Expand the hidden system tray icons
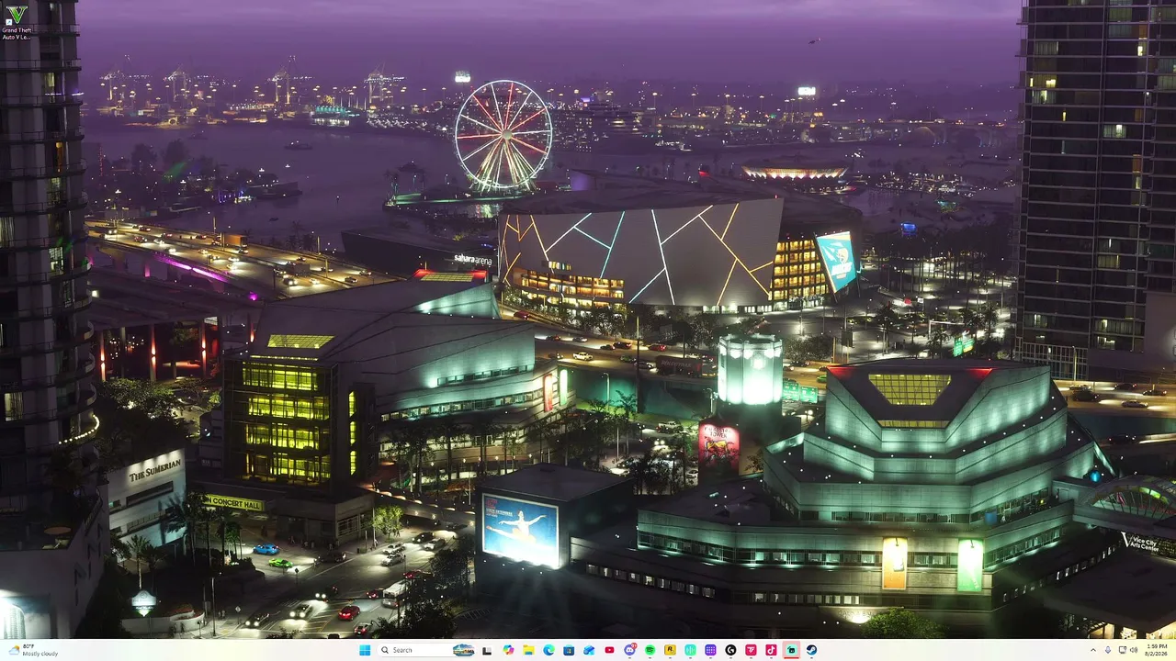This screenshot has width=1176, height=661. [1094, 650]
